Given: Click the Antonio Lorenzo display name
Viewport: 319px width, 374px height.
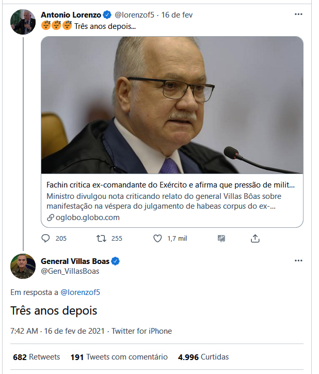Looking at the screenshot, I should (x=70, y=14).
